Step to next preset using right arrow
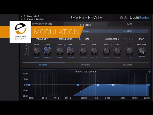Image resolution: width=153 pixels, height=115 pixels. [x=25, y=19]
